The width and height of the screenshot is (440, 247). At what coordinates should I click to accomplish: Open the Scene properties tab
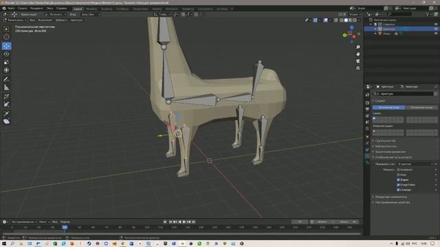pyautogui.click(x=367, y=122)
